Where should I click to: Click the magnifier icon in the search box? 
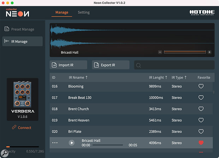(x=138, y=65)
